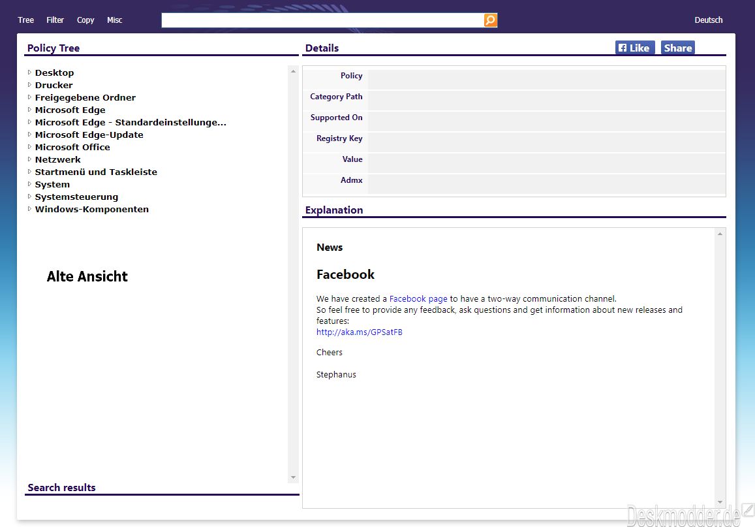The image size is (755, 527).
Task: Expand the Systemsteuerung node arrow
Action: pos(29,197)
